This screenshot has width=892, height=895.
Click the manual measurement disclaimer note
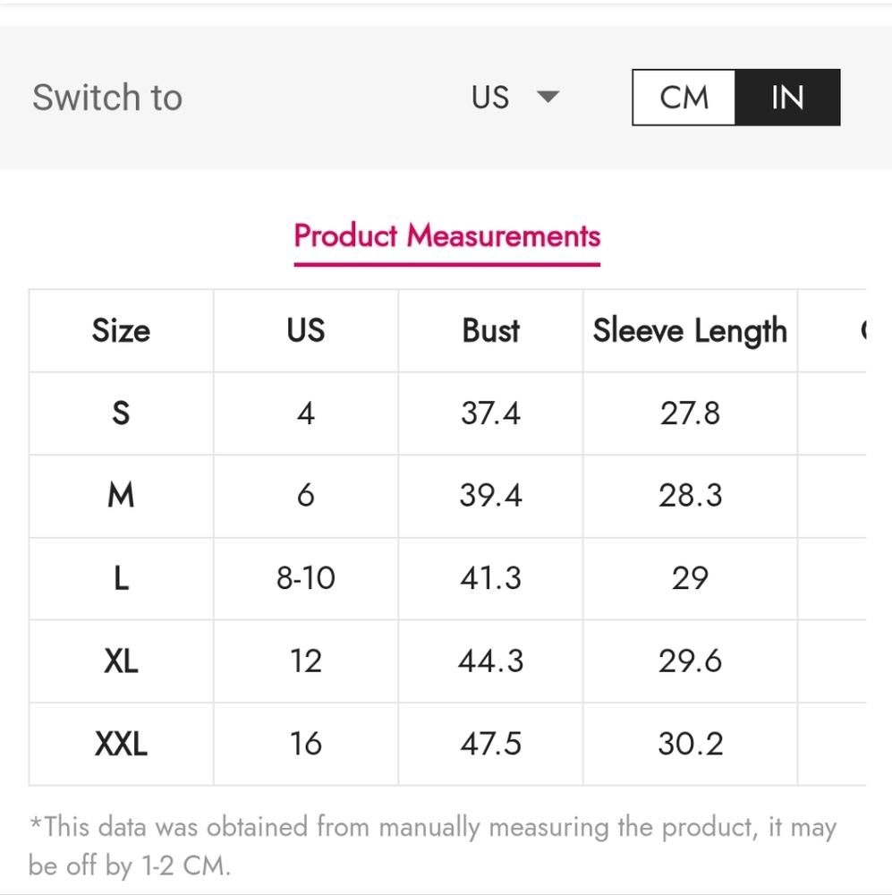coord(433,846)
